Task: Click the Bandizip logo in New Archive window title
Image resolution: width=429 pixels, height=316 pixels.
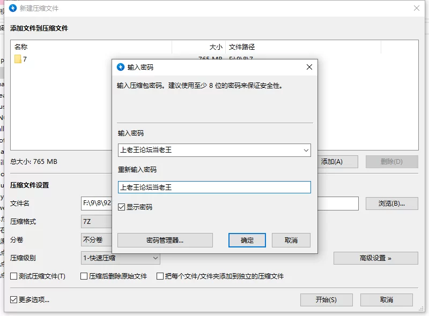Action: pos(13,8)
